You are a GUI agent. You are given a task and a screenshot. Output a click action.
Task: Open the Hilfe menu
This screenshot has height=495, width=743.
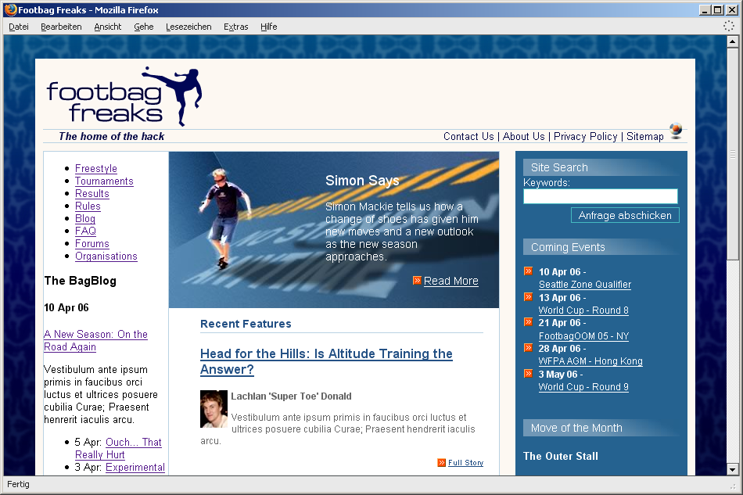click(269, 27)
